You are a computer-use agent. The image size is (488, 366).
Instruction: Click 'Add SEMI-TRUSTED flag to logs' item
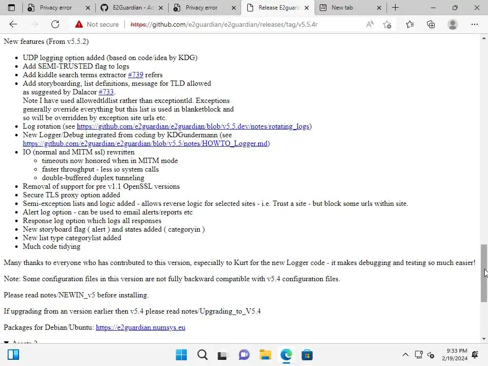tap(76, 66)
